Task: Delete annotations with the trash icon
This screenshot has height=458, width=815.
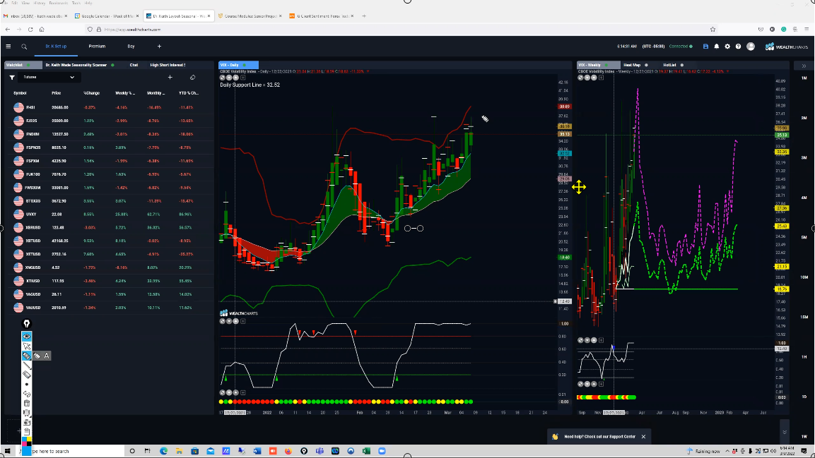Action: pos(27,403)
